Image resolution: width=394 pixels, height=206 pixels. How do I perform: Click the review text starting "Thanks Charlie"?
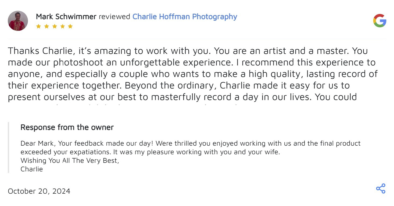tap(188, 62)
